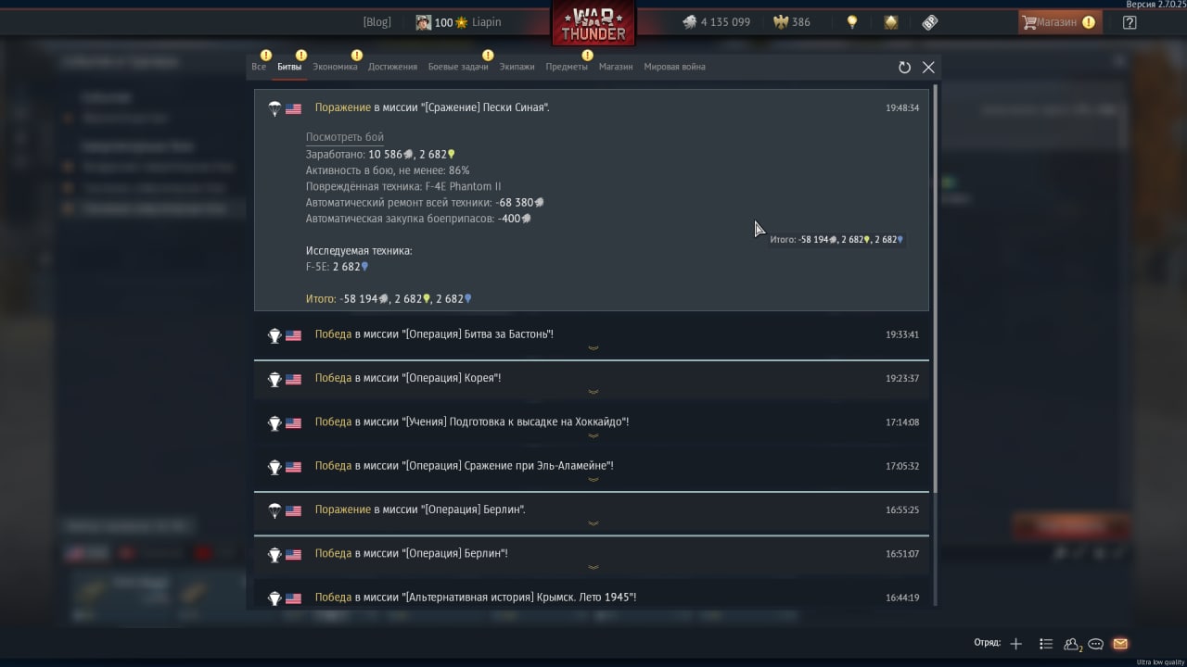Screen dimensions: 1187x667
Task: Click the lightbulb icon in the top bar
Action: point(852,22)
